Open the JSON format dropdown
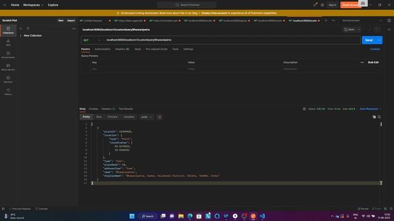Screen dimensions: 394x221 [147, 117]
